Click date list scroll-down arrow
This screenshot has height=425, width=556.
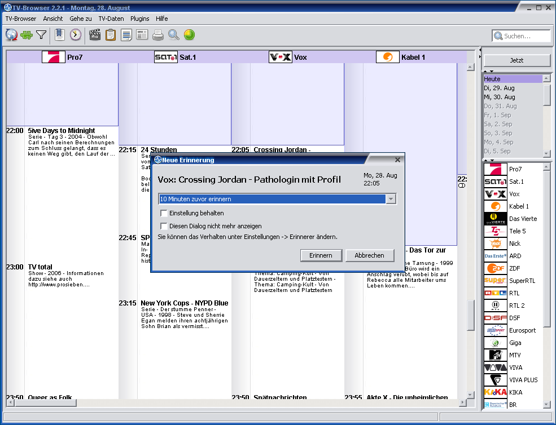546,154
